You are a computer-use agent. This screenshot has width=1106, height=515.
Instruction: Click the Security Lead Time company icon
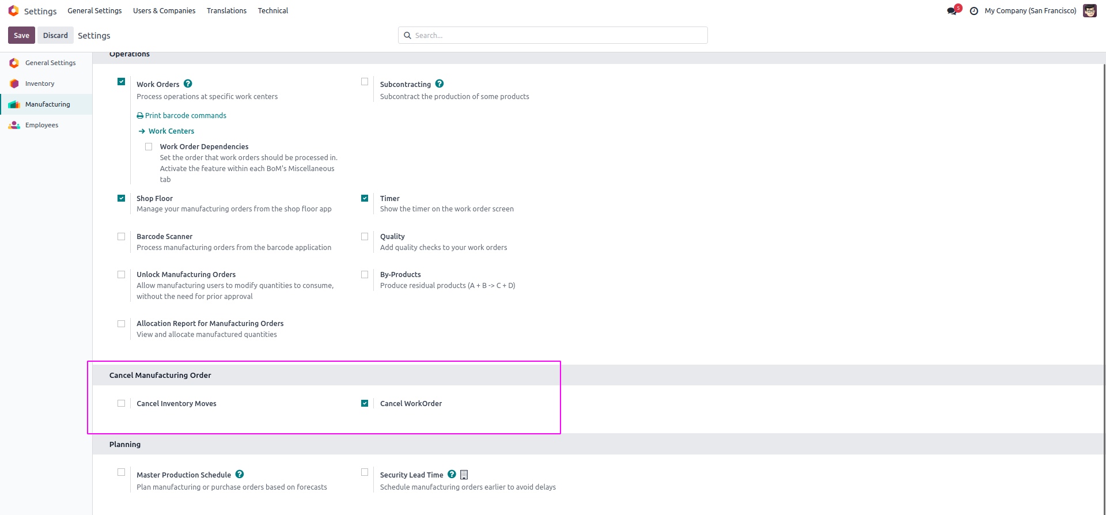[464, 475]
